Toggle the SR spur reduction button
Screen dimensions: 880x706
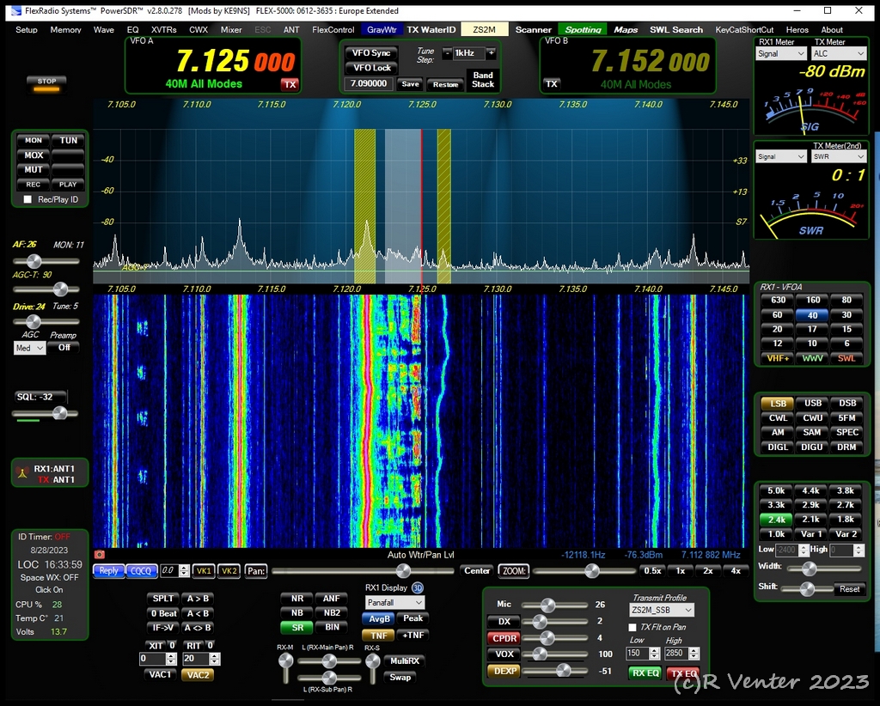click(x=296, y=627)
